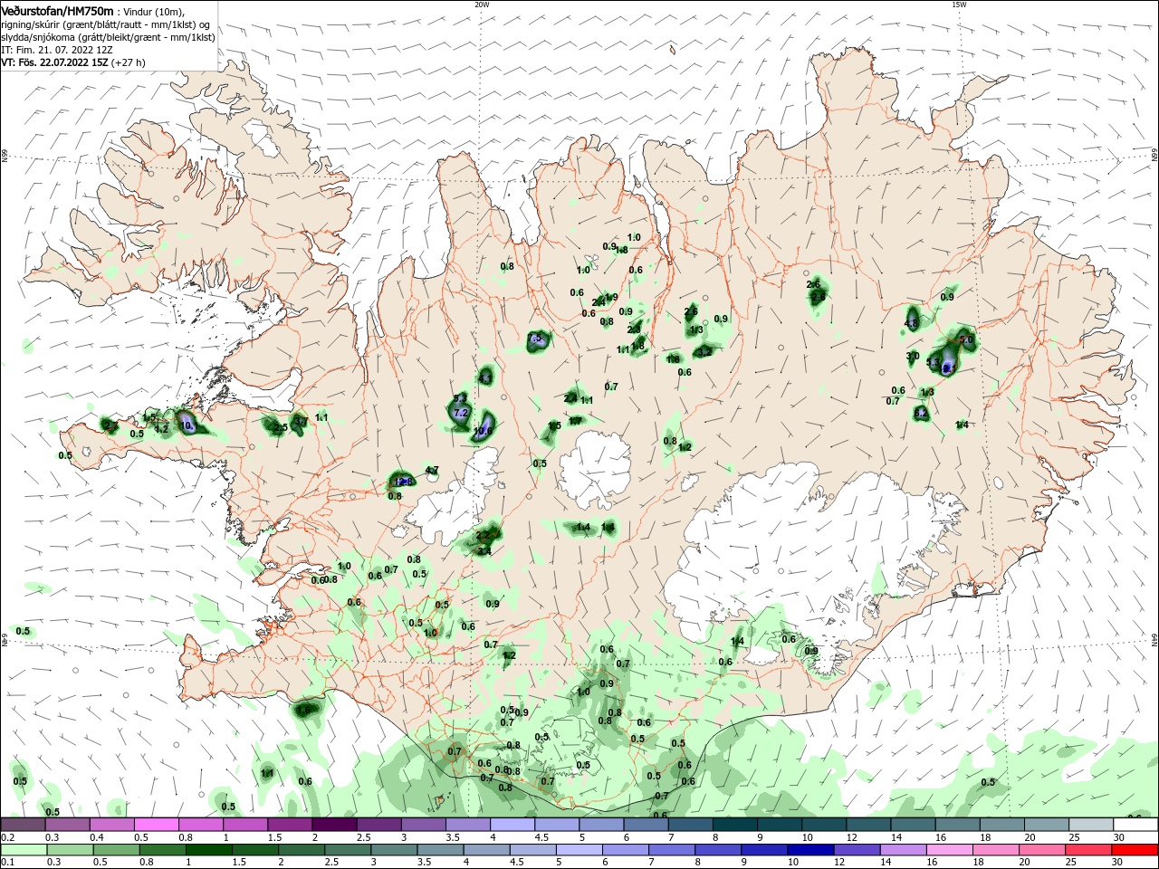This screenshot has height=869, width=1159.
Task: Click the deep blue rain swatch starting at 10
Action: click(809, 850)
